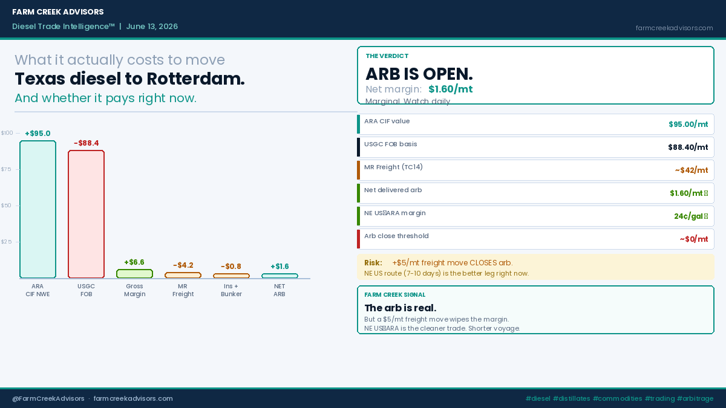Click the ARA CIF NWE axis label
Screen dimensions: 726x408
[38, 290]
